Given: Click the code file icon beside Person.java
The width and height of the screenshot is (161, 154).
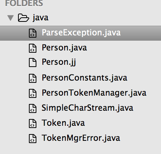Looking at the screenshot, I should [x=33, y=48].
